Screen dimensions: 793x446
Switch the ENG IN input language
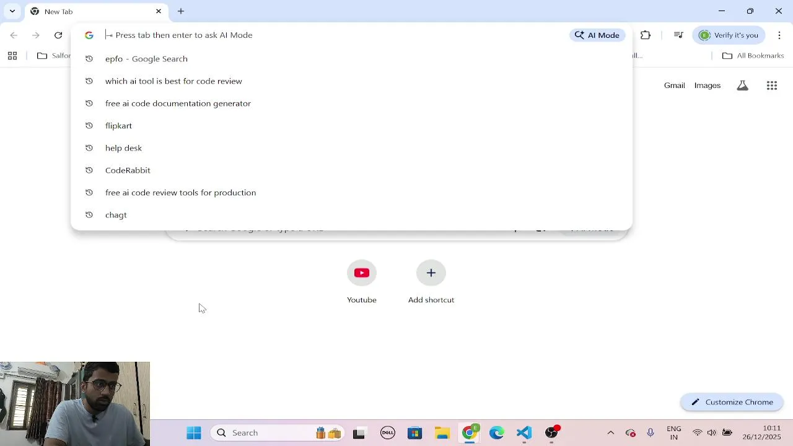pos(674,433)
